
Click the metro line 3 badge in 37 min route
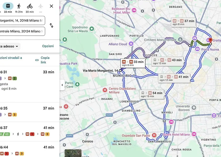coord(15,115)
